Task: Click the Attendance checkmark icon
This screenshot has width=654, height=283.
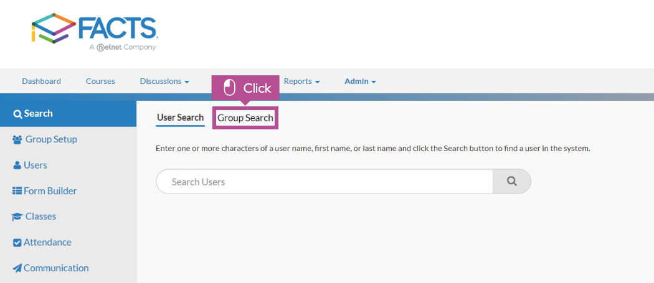Action: pyautogui.click(x=17, y=243)
